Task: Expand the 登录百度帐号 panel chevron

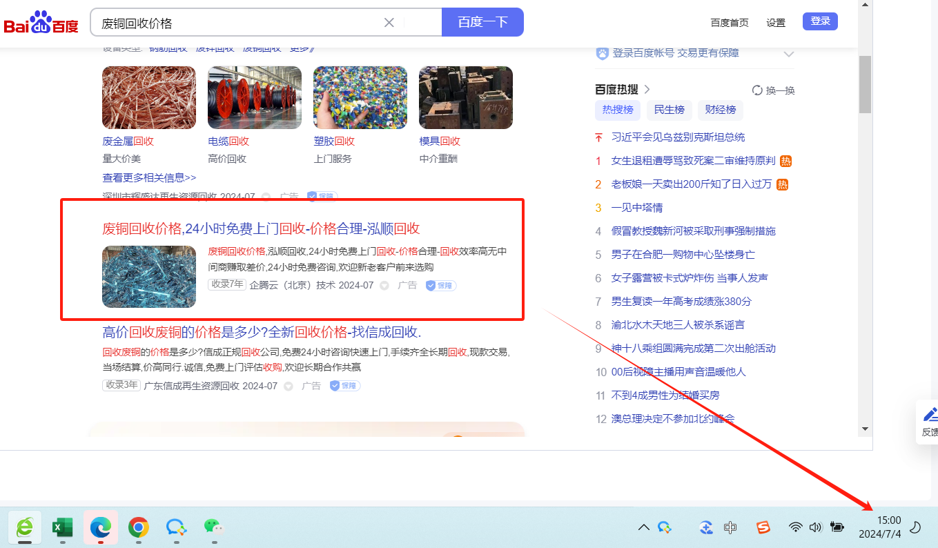Action: pyautogui.click(x=789, y=54)
